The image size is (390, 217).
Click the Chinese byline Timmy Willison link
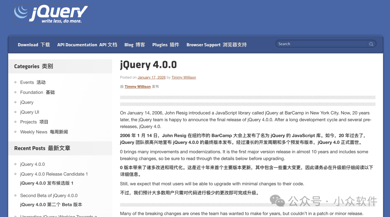click(x=138, y=86)
